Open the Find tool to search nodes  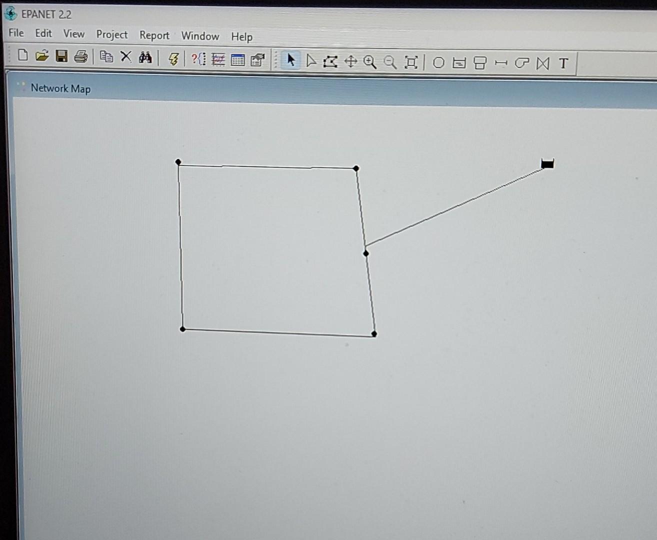[x=145, y=58]
